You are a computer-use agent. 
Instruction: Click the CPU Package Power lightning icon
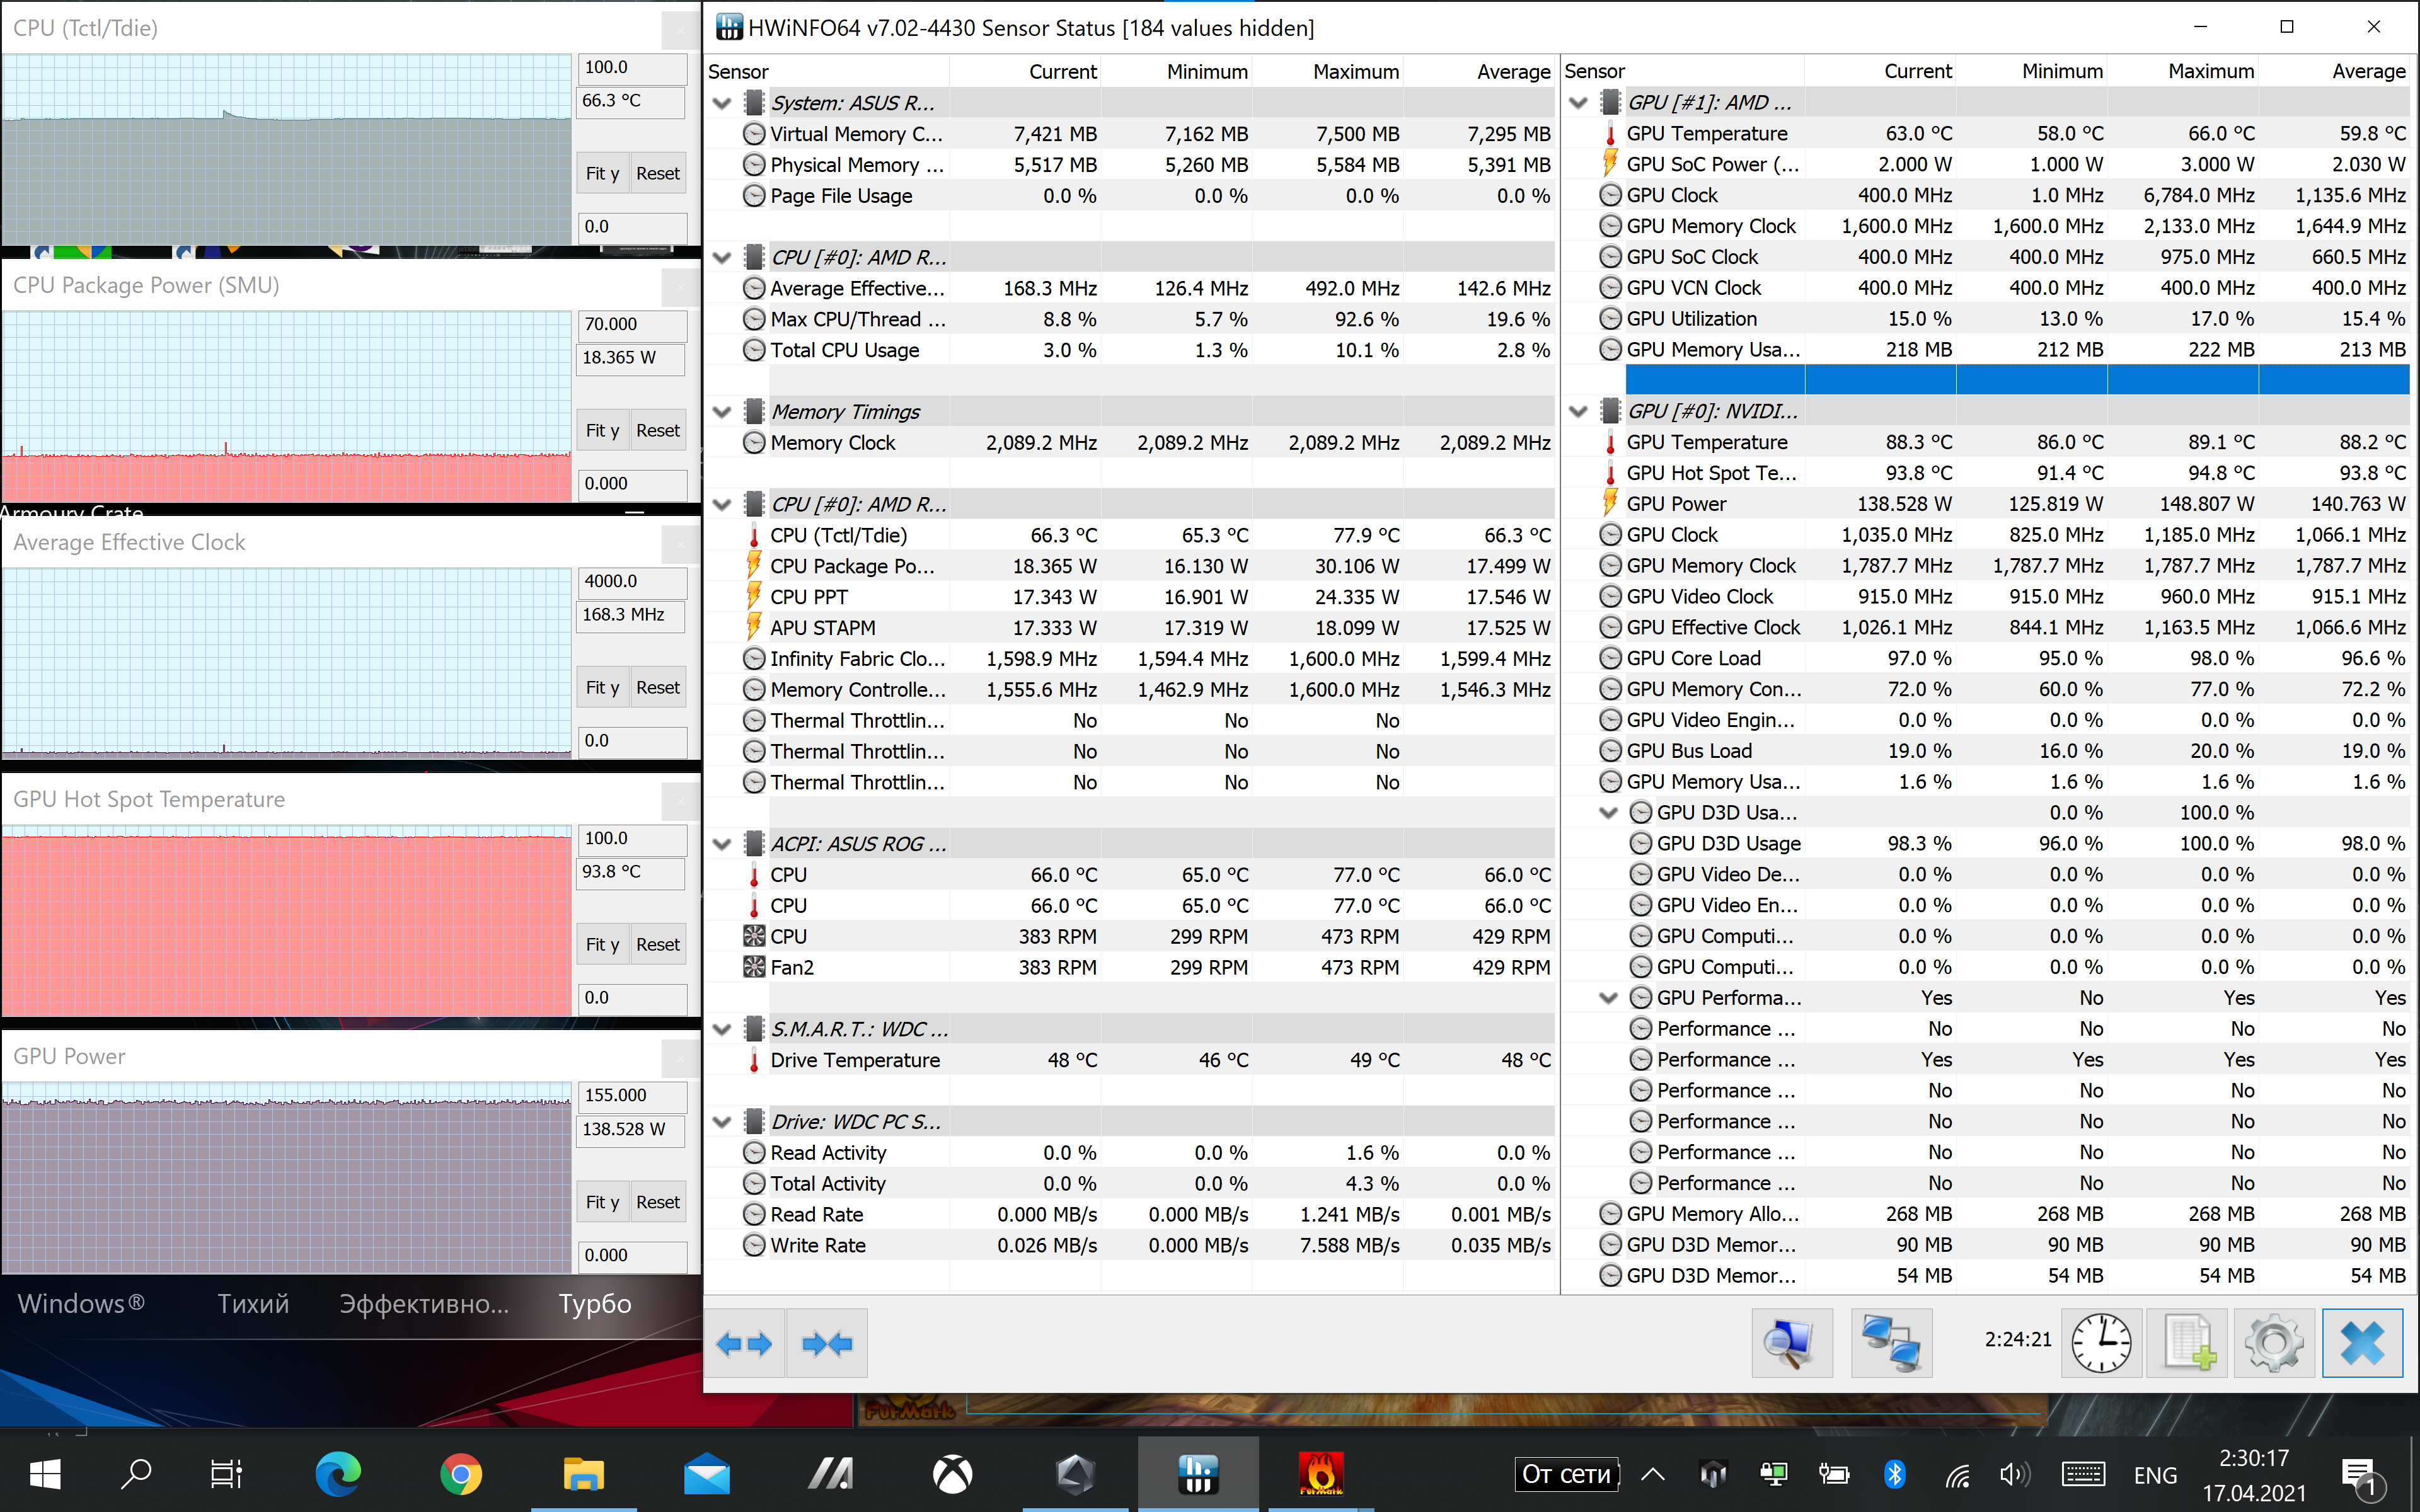pos(754,566)
